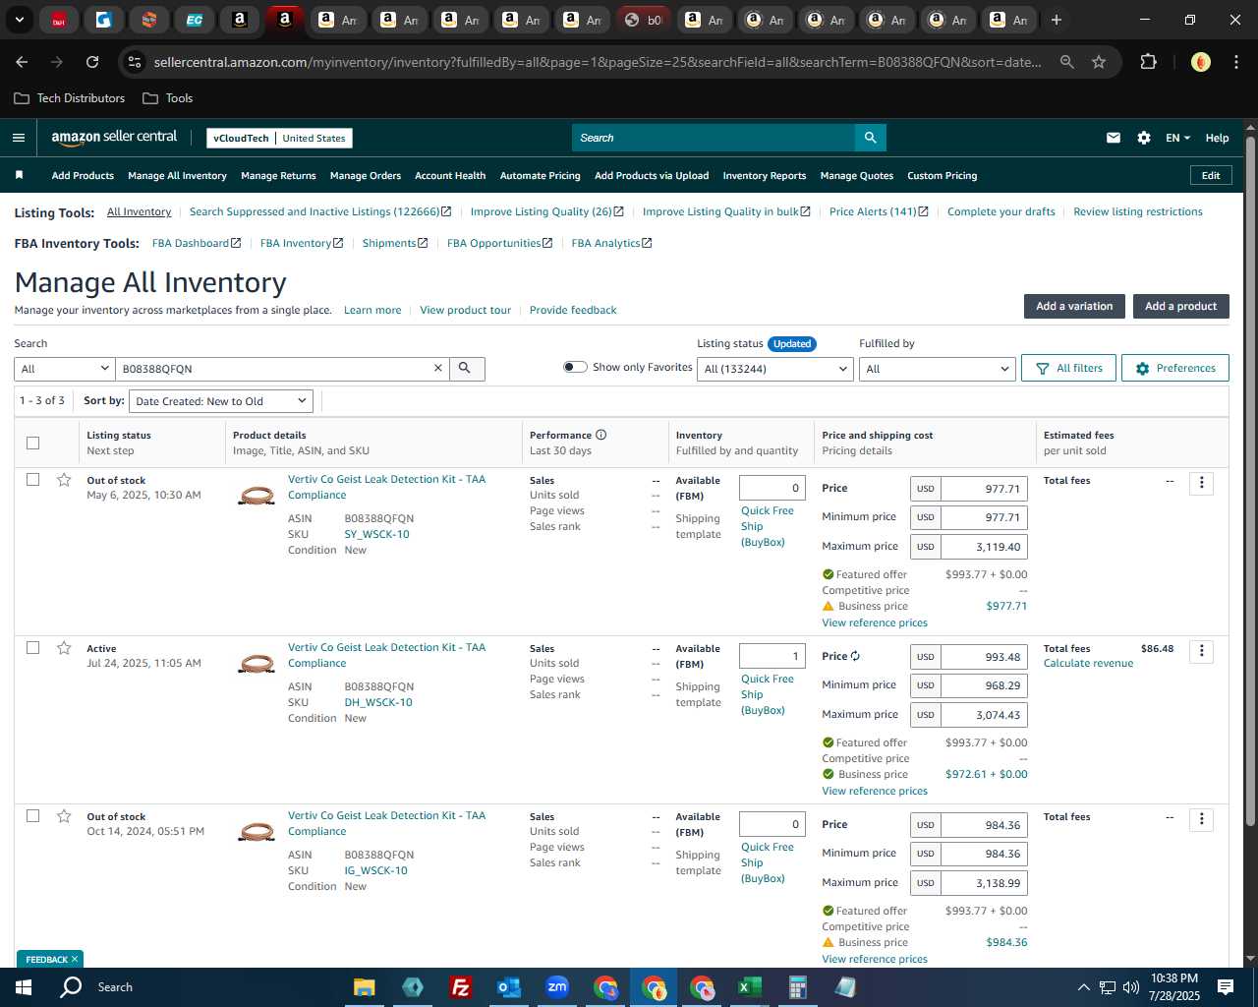1258x1007 pixels.
Task: Click Add a variation button
Action: pyautogui.click(x=1074, y=306)
